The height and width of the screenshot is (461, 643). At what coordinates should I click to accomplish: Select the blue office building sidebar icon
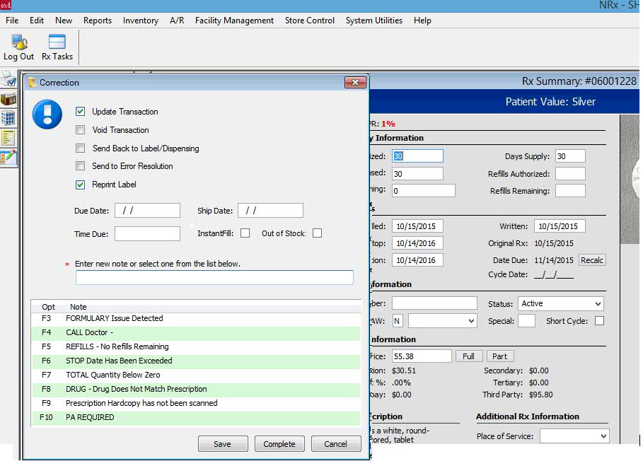[8, 118]
